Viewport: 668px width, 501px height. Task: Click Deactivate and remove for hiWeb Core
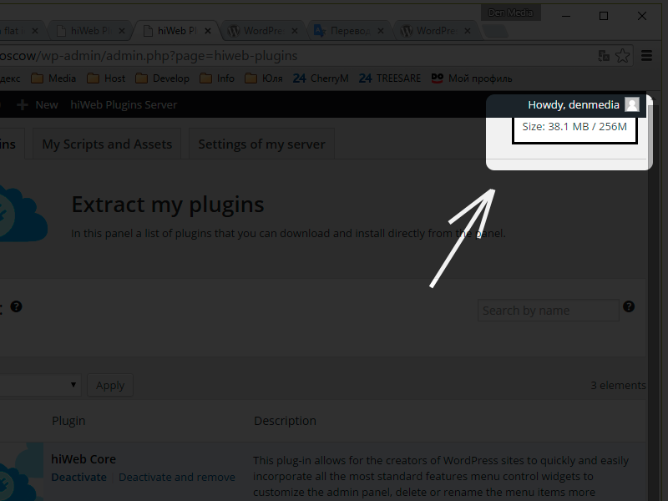(x=177, y=477)
